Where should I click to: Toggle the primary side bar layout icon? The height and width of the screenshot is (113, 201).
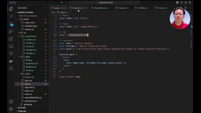177,3
